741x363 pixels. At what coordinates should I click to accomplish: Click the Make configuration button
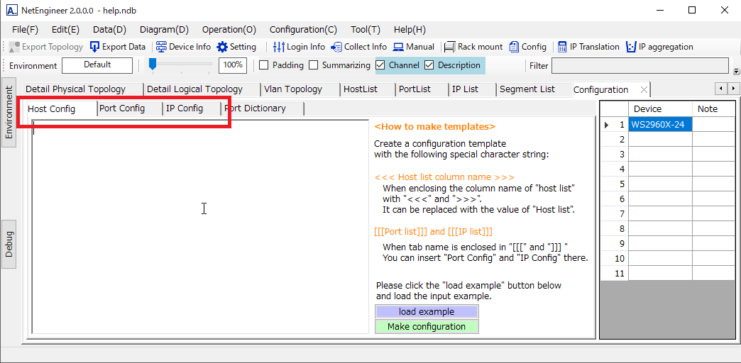coord(427,327)
